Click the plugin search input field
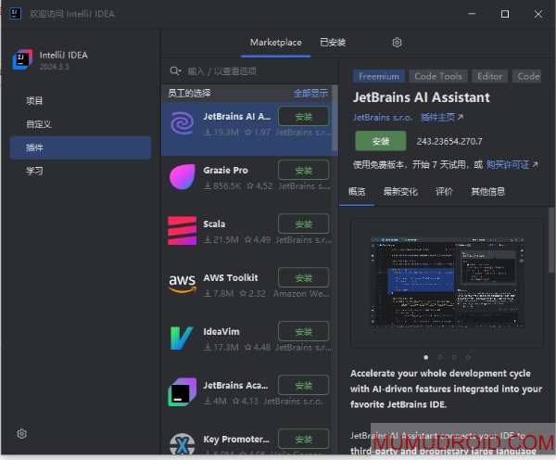 coord(249,71)
